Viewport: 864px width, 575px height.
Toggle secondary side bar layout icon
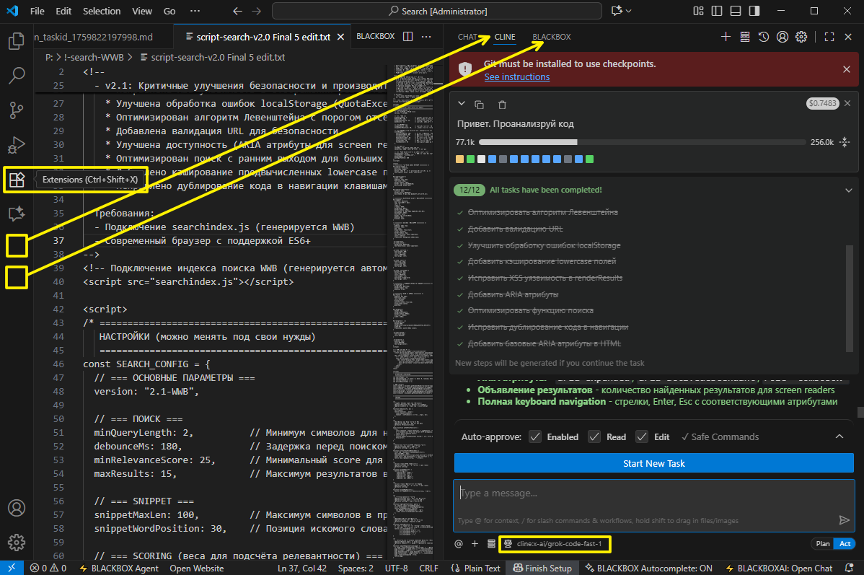pyautogui.click(x=754, y=11)
